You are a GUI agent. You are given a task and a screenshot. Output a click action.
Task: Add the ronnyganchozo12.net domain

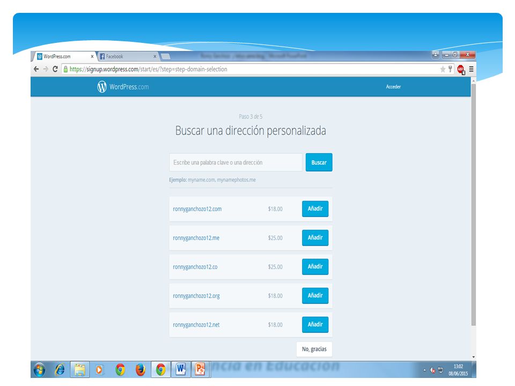click(315, 324)
